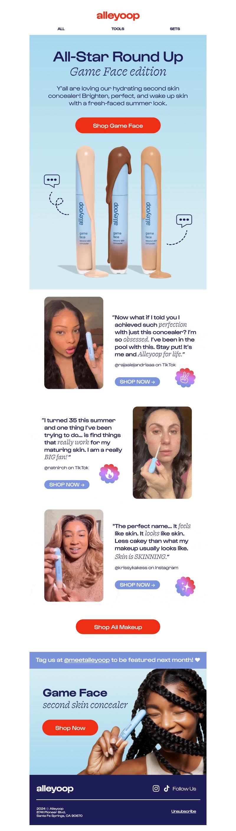Click the top alleyoop logo
Image resolution: width=236 pixels, height=831 pixels.
(x=118, y=16)
